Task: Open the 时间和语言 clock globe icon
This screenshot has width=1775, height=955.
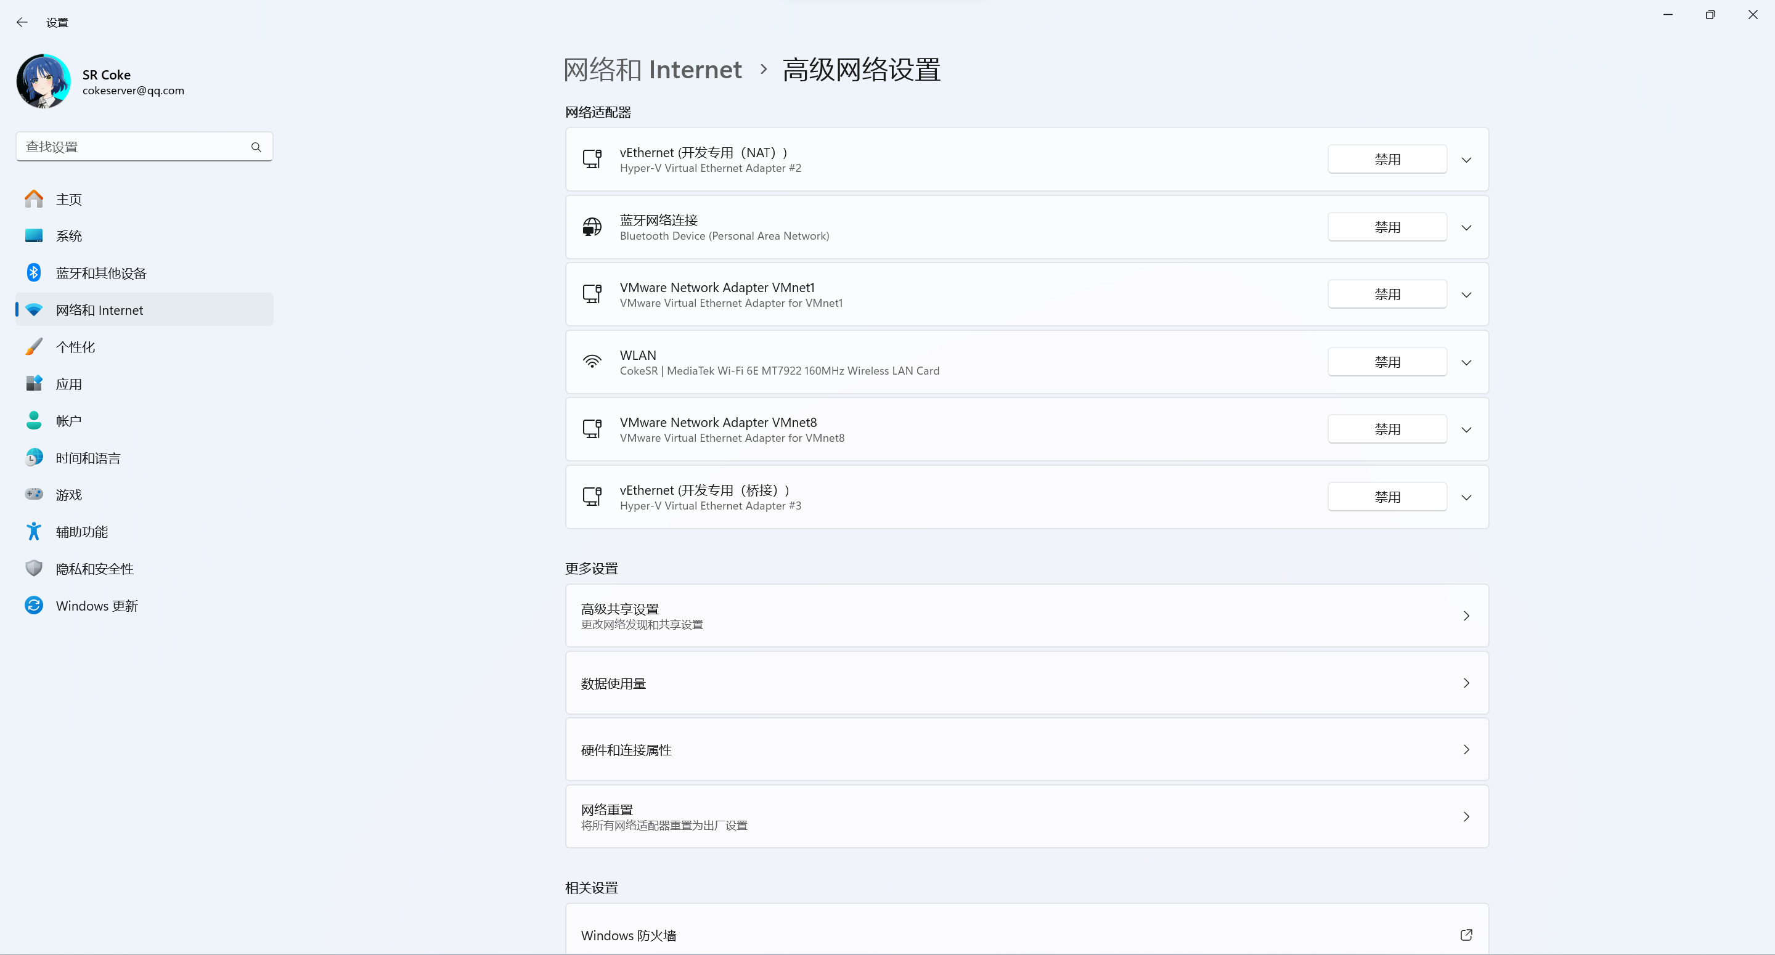Action: 34,458
